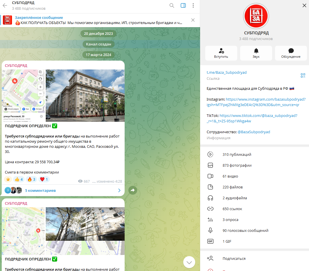Open the three-dot more options menu

click(193, 5)
